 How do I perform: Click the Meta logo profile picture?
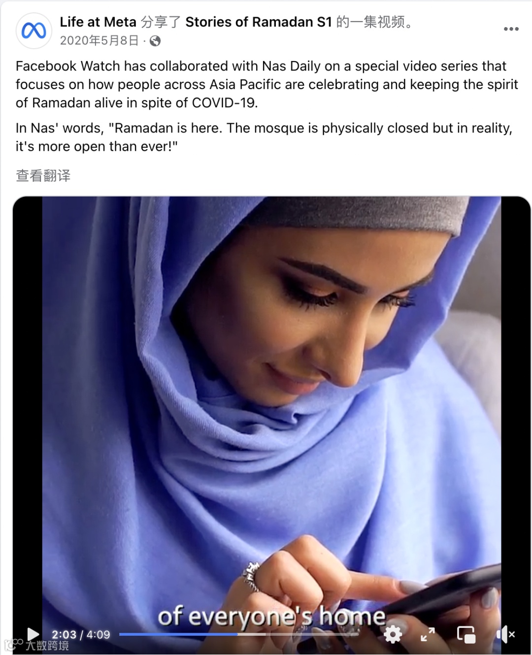coord(34,31)
